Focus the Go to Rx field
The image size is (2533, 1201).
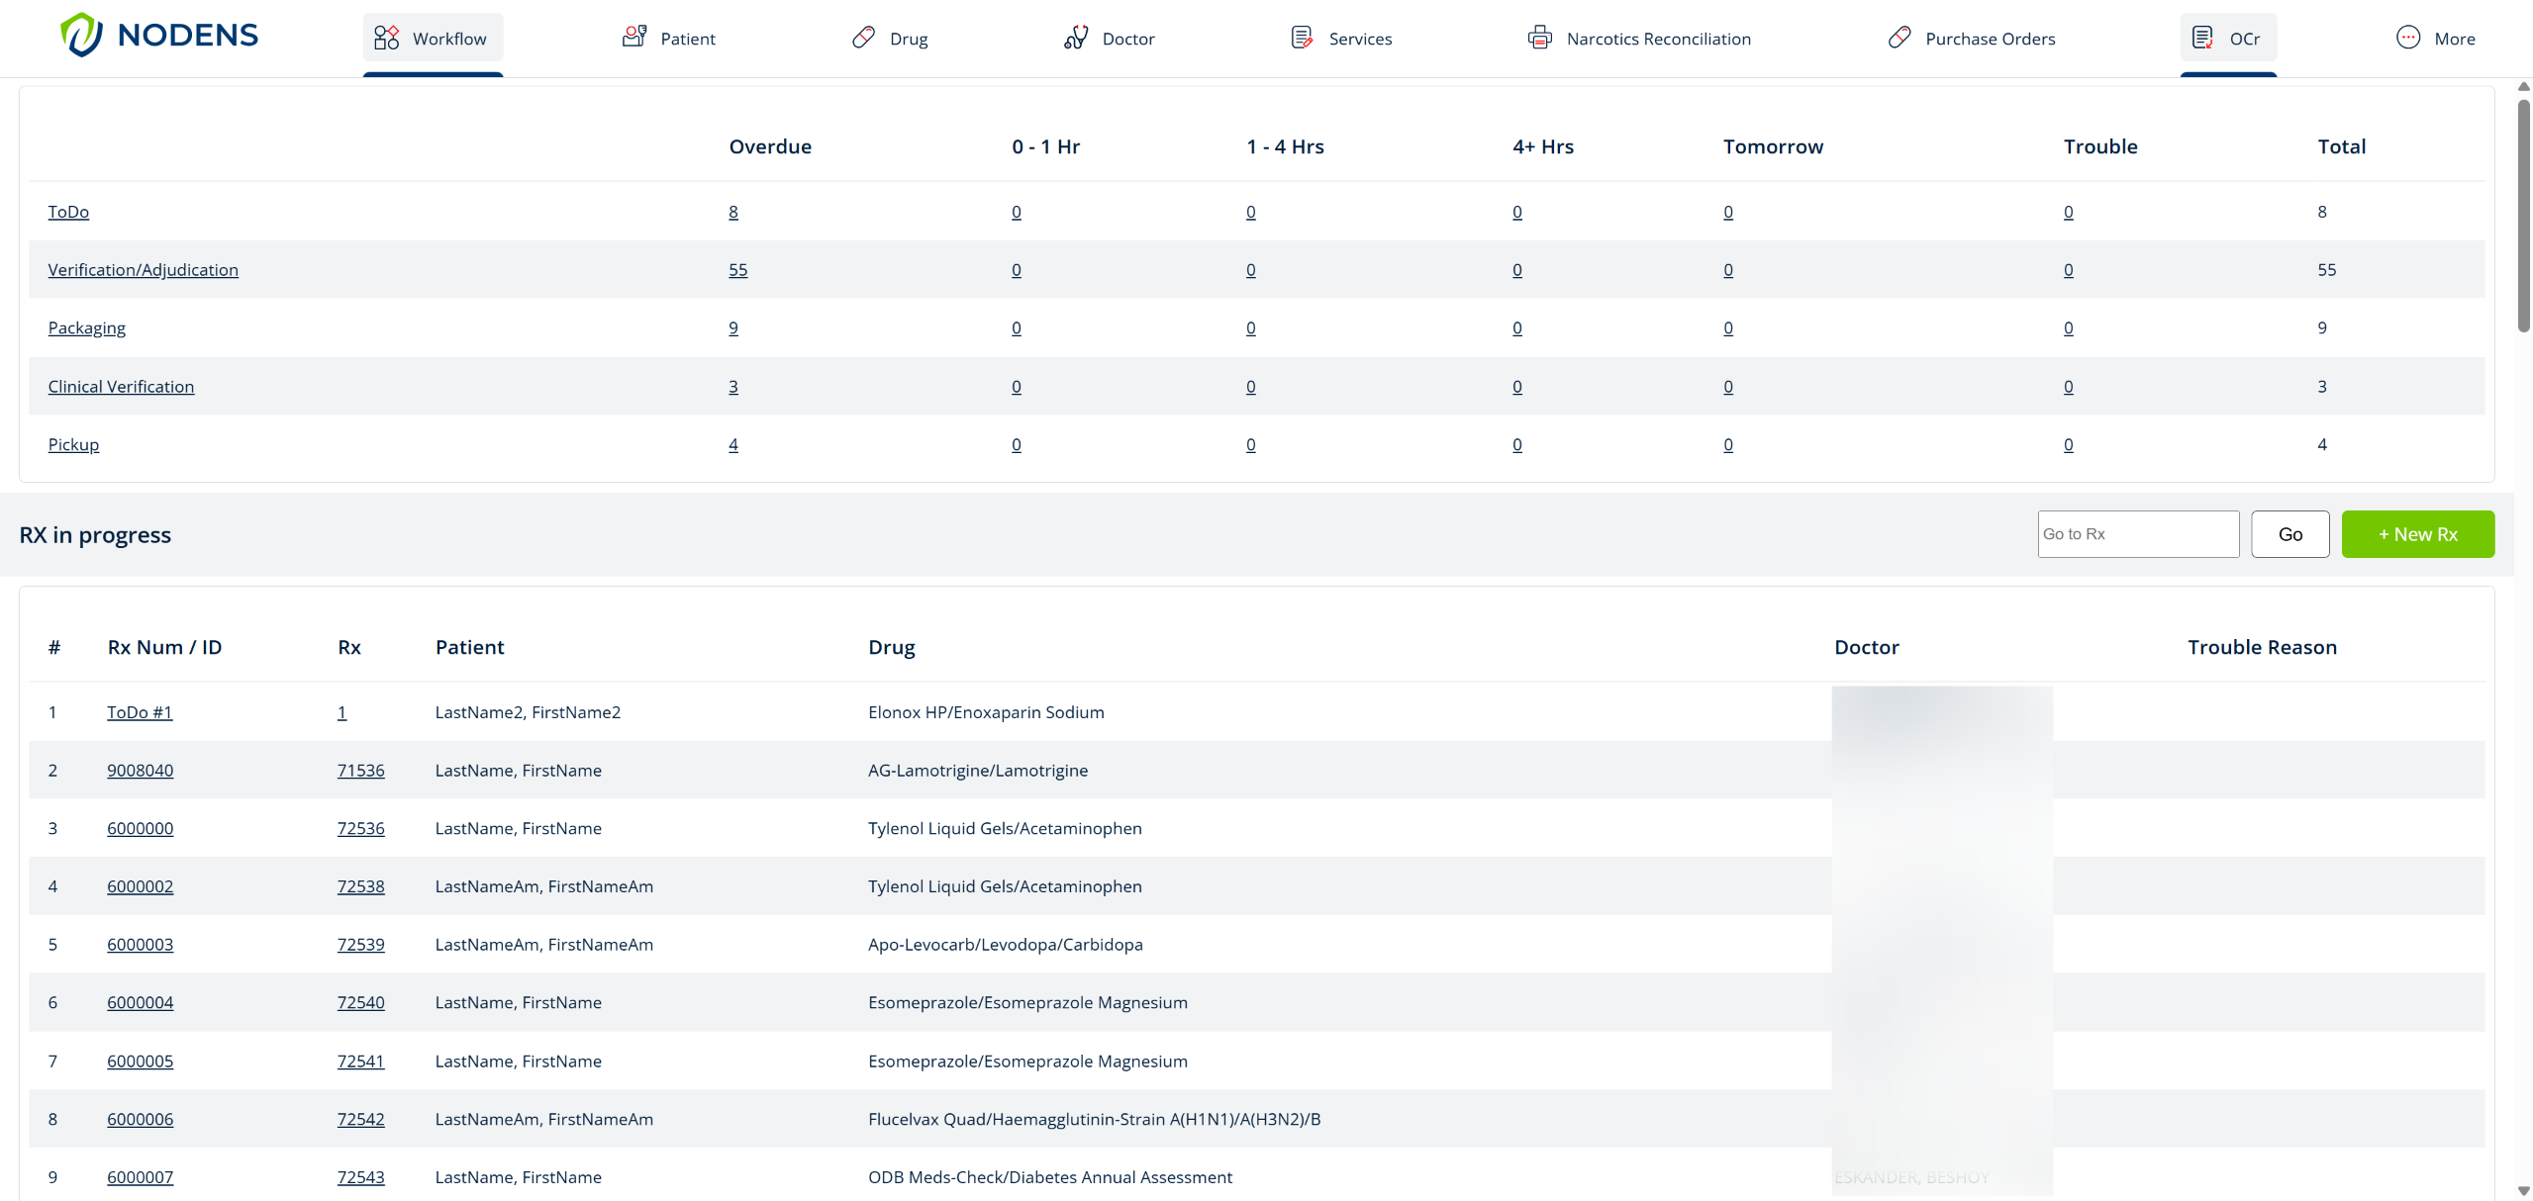2137,534
